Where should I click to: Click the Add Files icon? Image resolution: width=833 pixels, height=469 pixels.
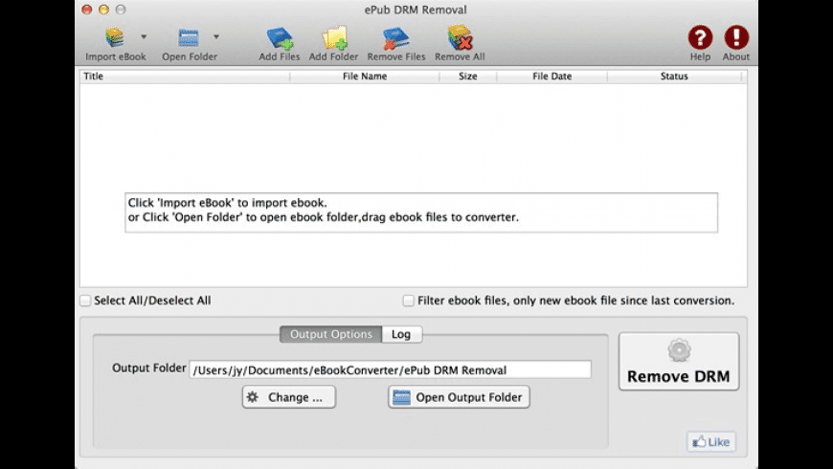click(x=280, y=38)
